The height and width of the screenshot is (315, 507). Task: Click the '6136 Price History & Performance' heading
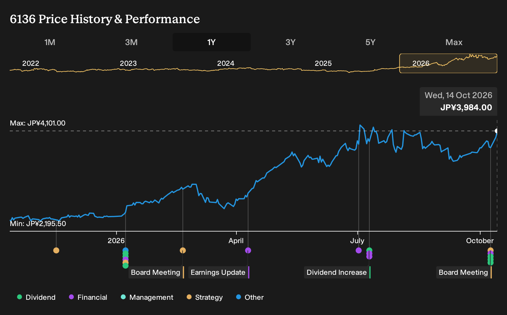(105, 19)
